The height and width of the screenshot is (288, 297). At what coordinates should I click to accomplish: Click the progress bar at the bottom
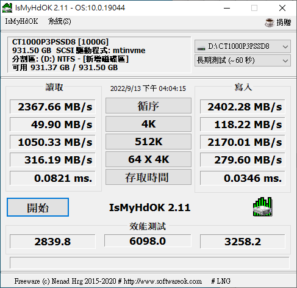[149, 263]
